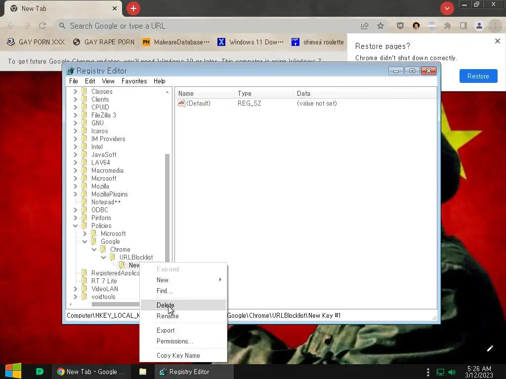Open Registry Editor View menu

pos(108,81)
